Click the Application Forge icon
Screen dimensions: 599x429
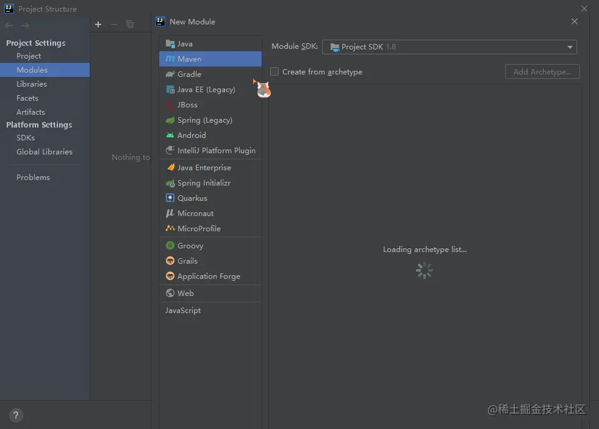(x=170, y=276)
